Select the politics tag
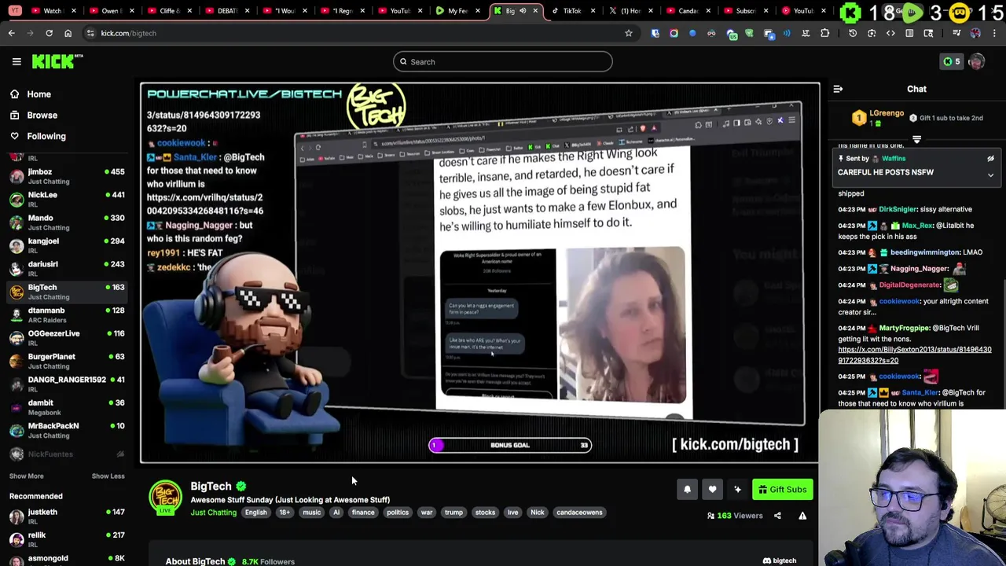The height and width of the screenshot is (566, 1006). click(x=397, y=513)
